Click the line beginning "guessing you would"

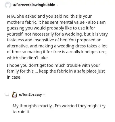pyautogui.click(x=51, y=28)
